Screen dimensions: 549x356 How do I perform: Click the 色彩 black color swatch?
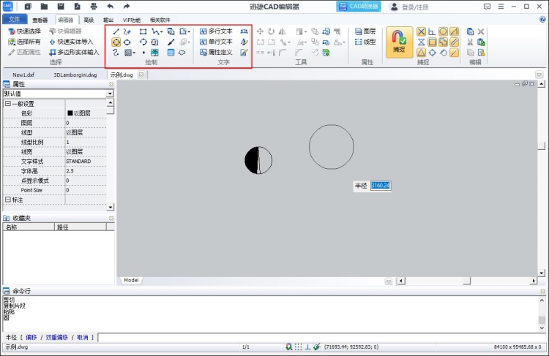pos(70,113)
